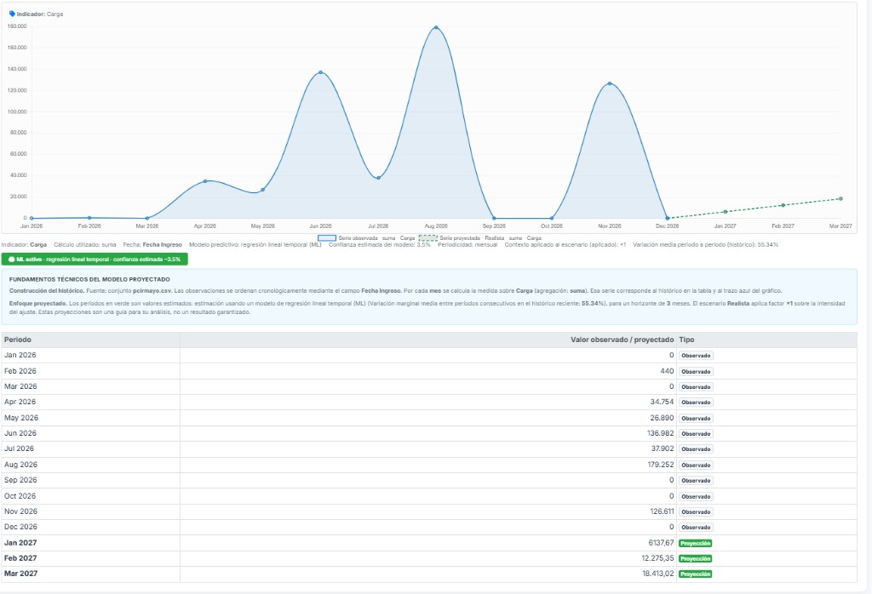The height and width of the screenshot is (594, 872).
Task: Click the Nov 2026 data point on chart
Action: point(610,83)
